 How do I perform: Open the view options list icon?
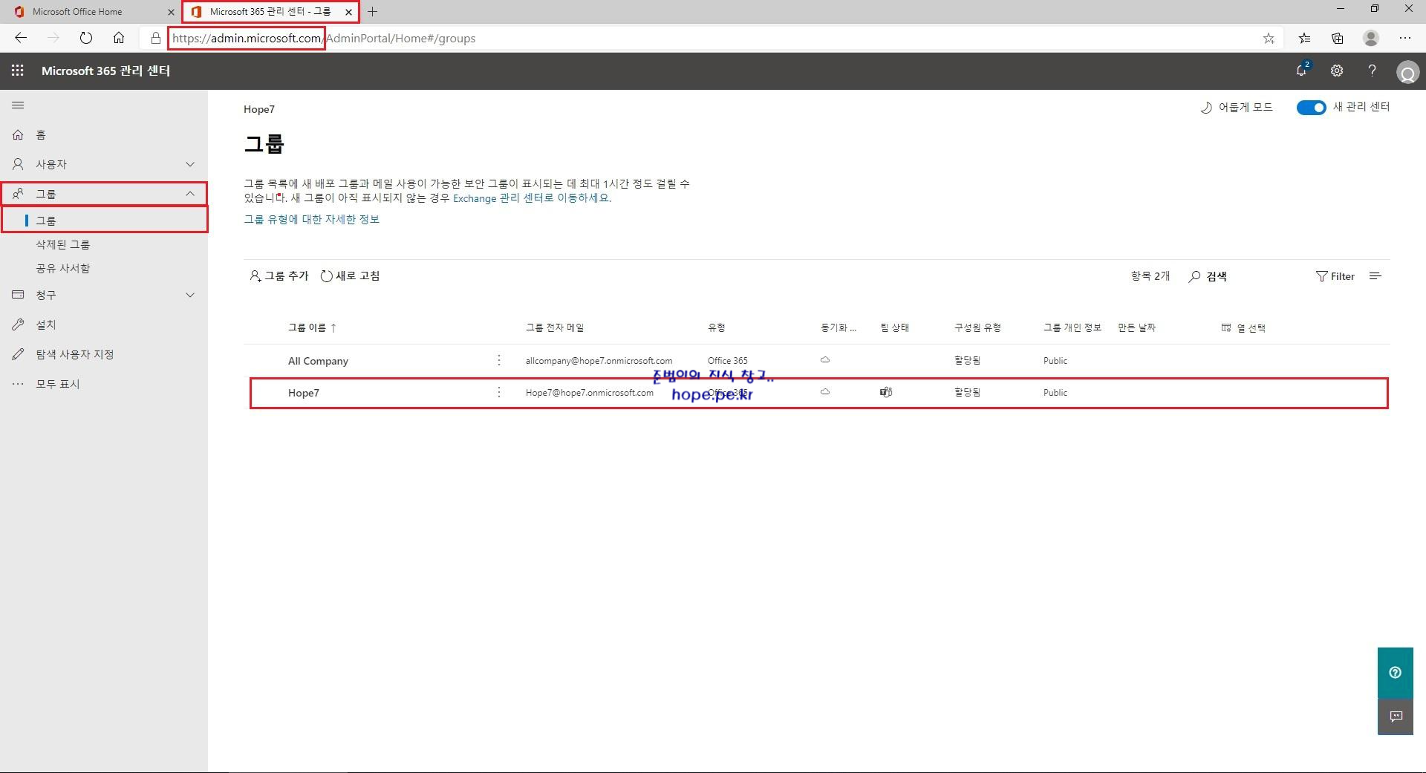tap(1375, 276)
